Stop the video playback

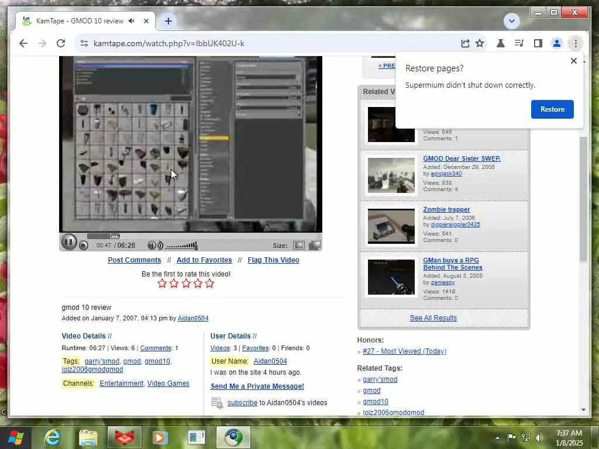pos(84,246)
